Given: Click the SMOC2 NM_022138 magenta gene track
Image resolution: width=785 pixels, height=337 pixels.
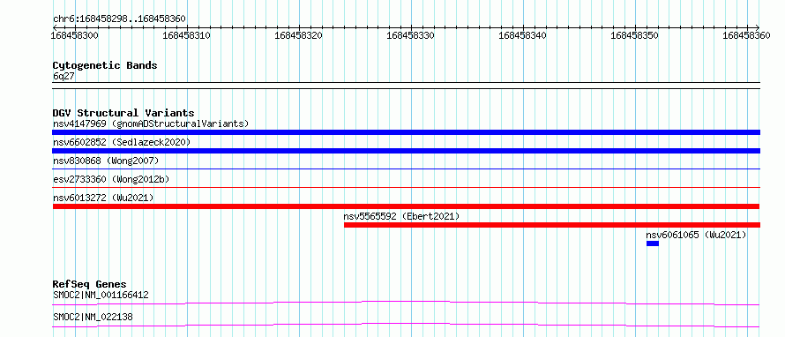Looking at the screenshot, I should pos(406,325).
